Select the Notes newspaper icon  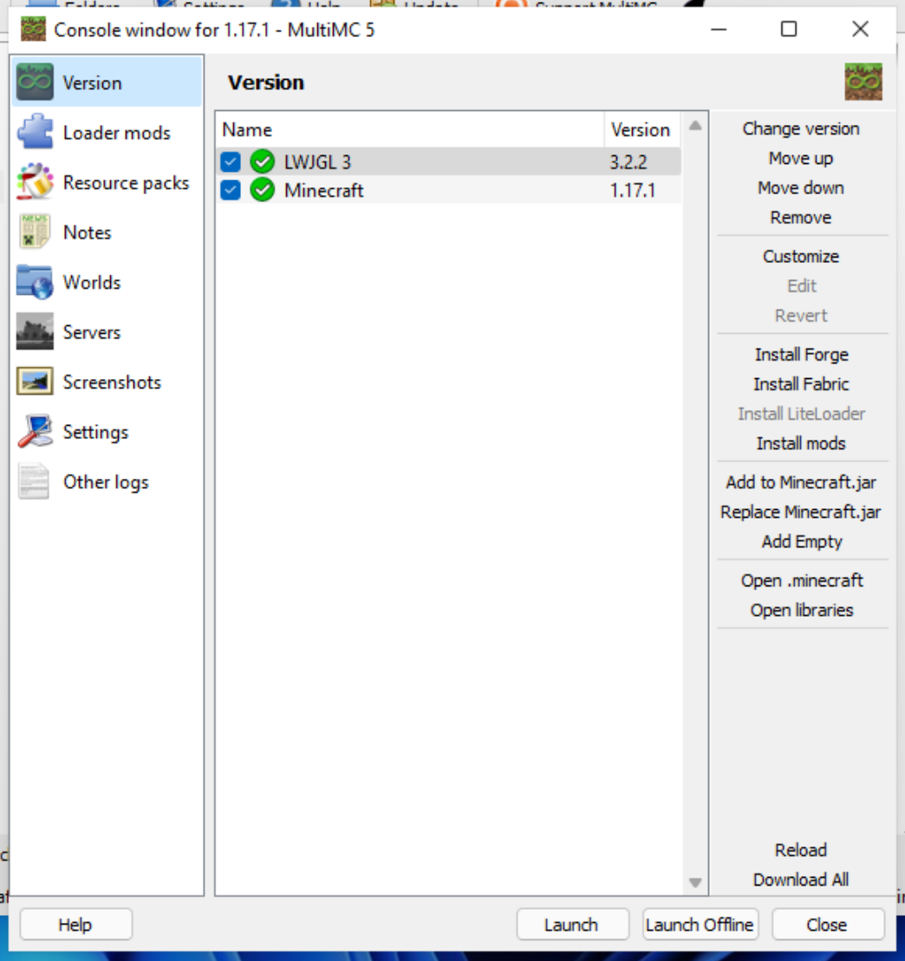click(35, 232)
